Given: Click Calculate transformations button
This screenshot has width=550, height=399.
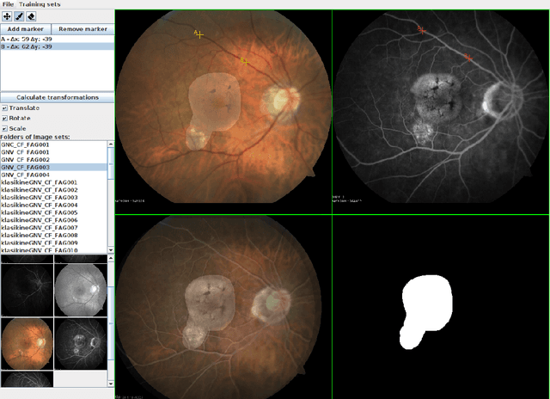Looking at the screenshot, I should point(56,97).
